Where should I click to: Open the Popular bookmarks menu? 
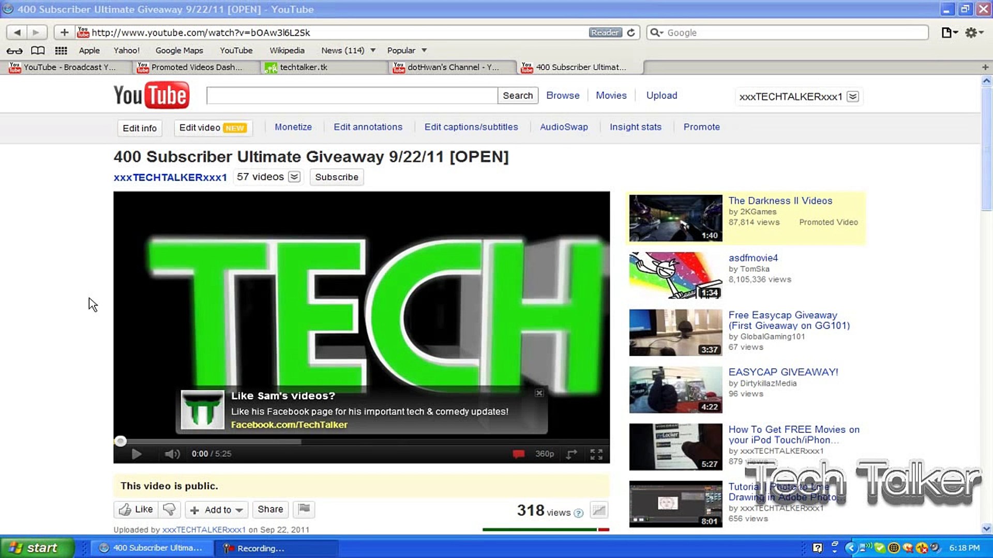pos(407,51)
